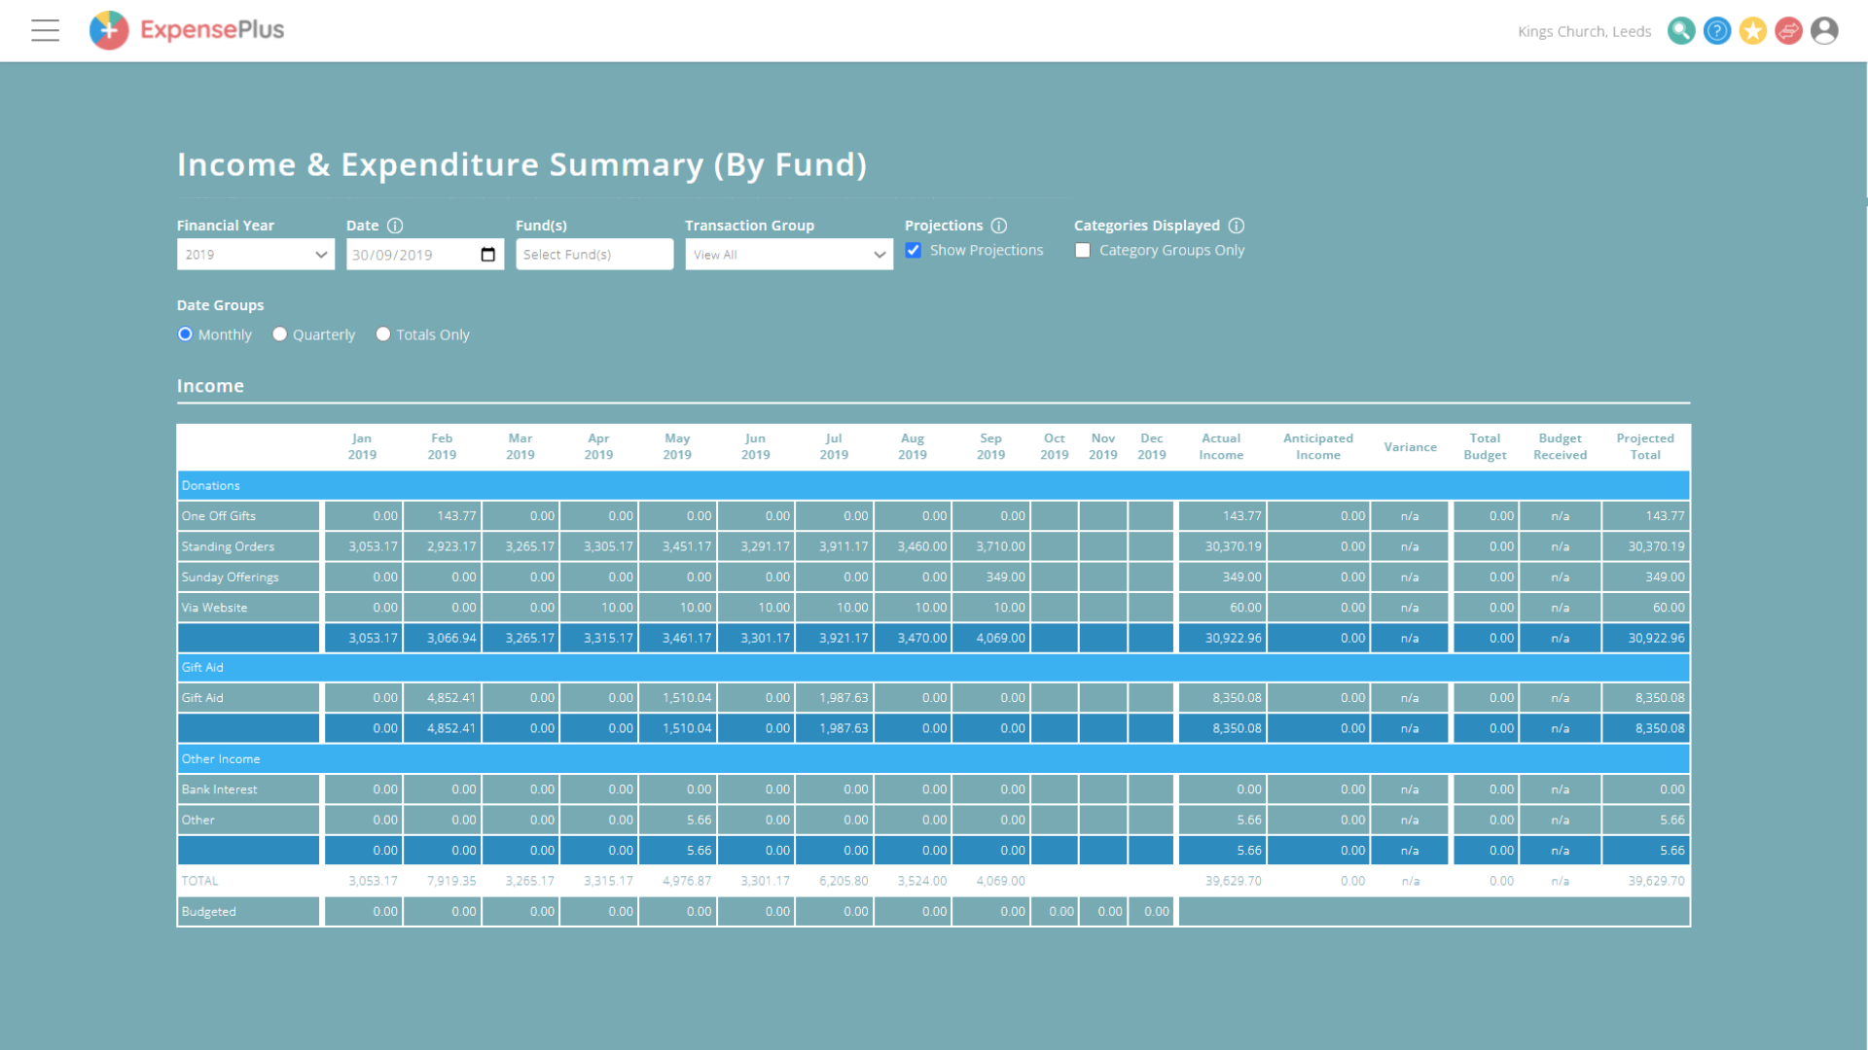1868x1050 pixels.
Task: Open the blue help question icon
Action: pyautogui.click(x=1717, y=31)
